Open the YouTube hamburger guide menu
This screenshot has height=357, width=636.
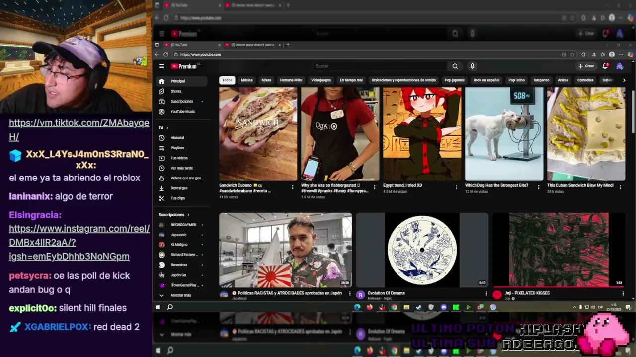click(161, 66)
